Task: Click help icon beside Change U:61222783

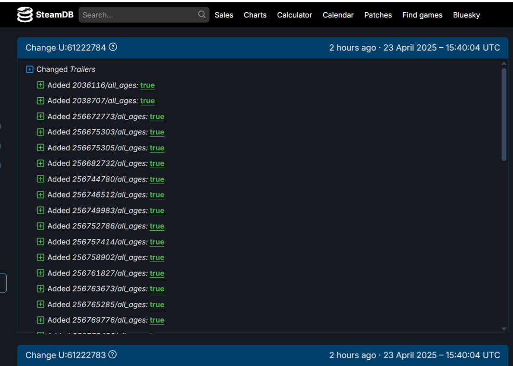Action: [113, 355]
